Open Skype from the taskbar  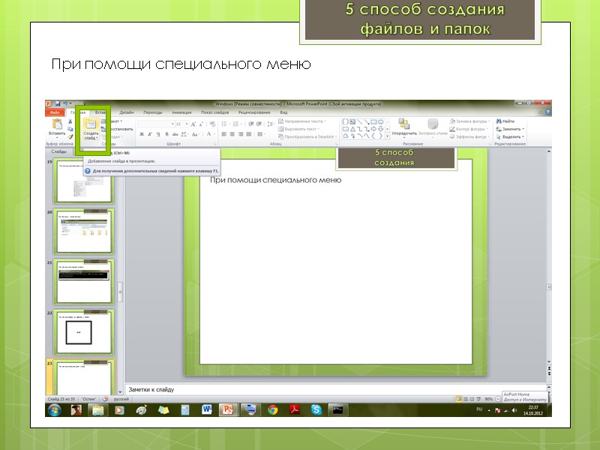click(x=316, y=410)
